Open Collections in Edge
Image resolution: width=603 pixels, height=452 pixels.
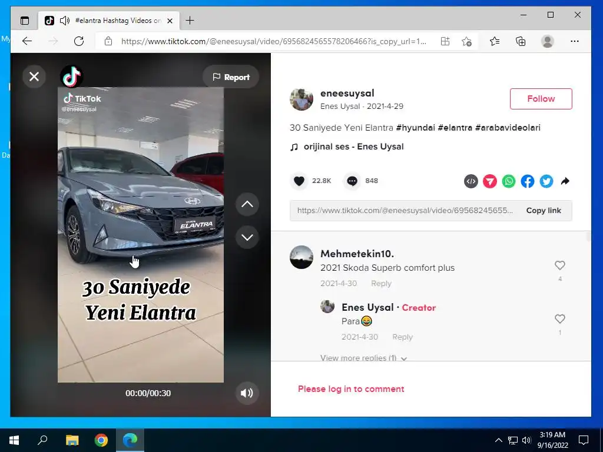point(520,41)
